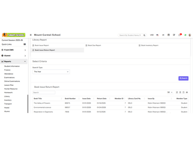Expand the Alumni sidebar menu
Viewport: 193px width, 145px height.
(14, 56)
